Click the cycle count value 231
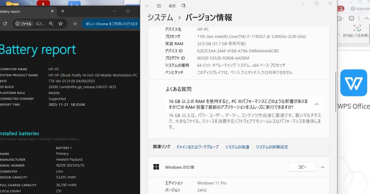The width and height of the screenshot is (370, 194). click(x=59, y=191)
